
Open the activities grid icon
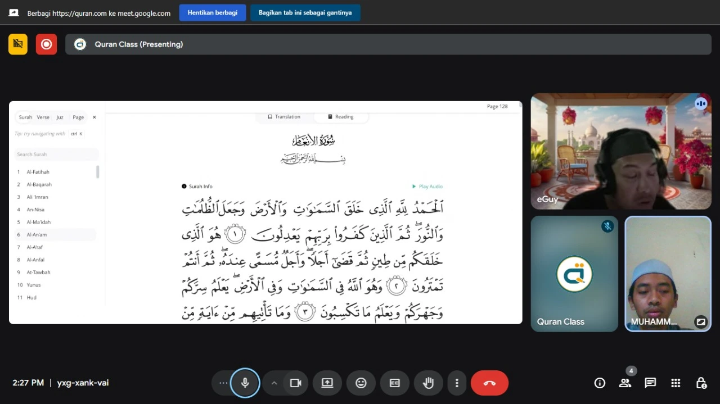click(676, 383)
